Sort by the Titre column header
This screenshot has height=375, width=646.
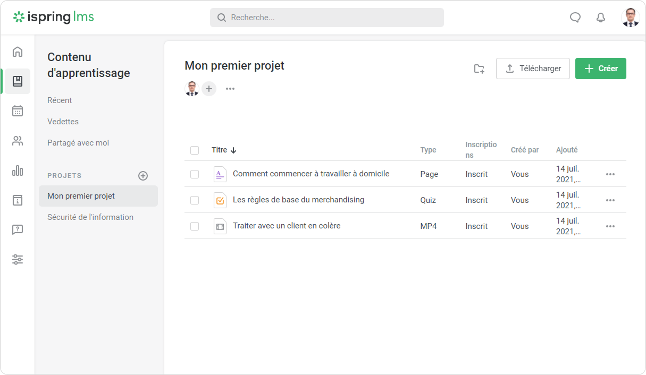(220, 150)
